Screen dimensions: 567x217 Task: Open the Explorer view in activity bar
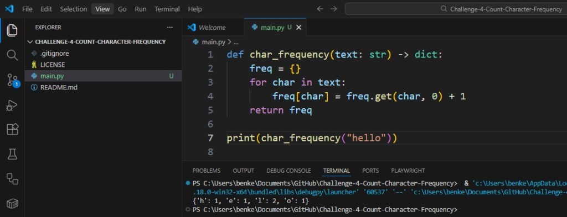(x=12, y=30)
